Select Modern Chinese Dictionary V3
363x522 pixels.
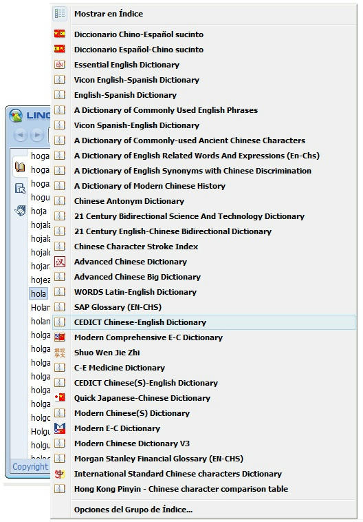(203, 443)
